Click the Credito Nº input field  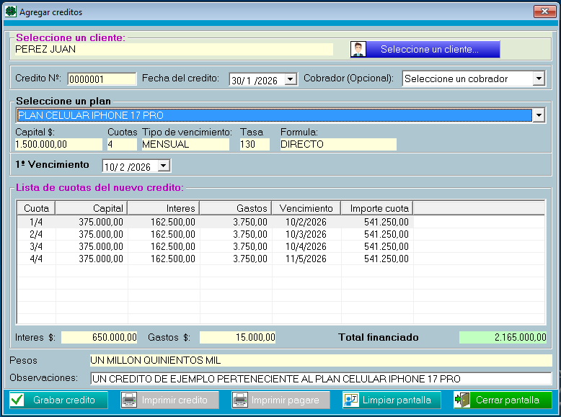(x=102, y=79)
